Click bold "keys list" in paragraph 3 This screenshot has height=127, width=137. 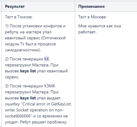28,98
